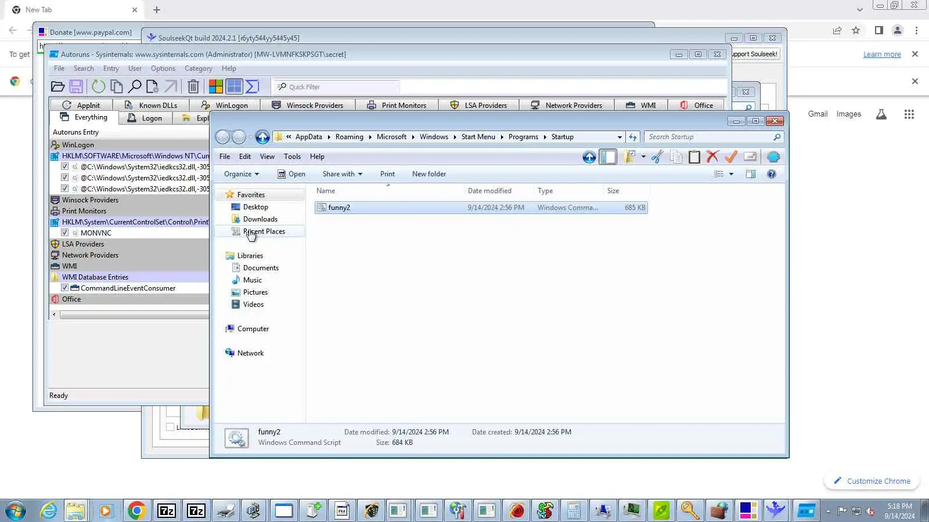
Task: Click the Open file icon in Autoruns toolbar
Action: click(x=57, y=87)
